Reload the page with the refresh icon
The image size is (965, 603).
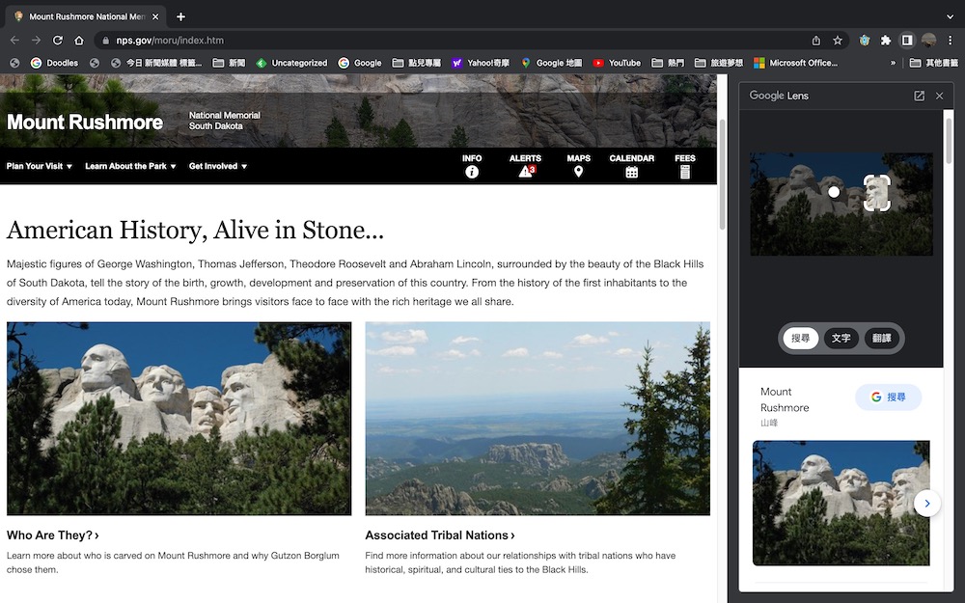coord(58,40)
